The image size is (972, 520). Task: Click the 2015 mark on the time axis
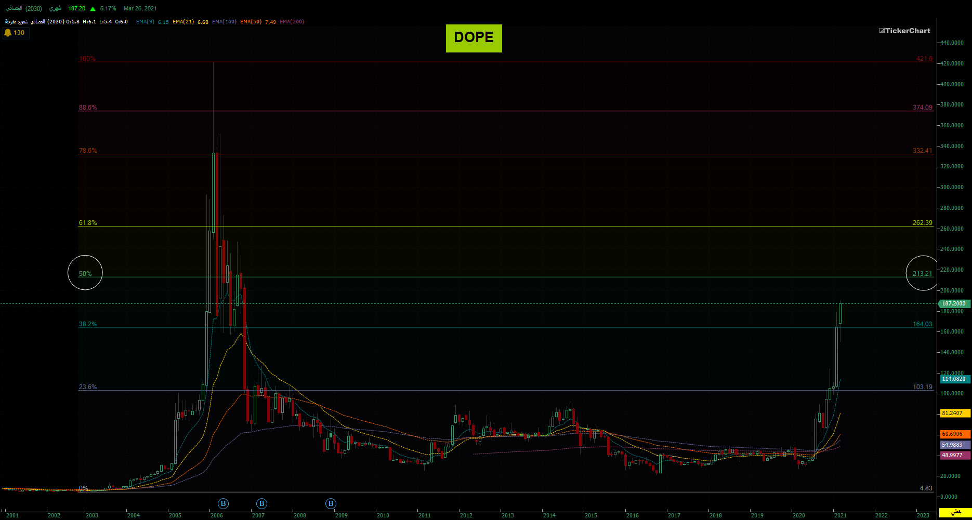pyautogui.click(x=590, y=515)
